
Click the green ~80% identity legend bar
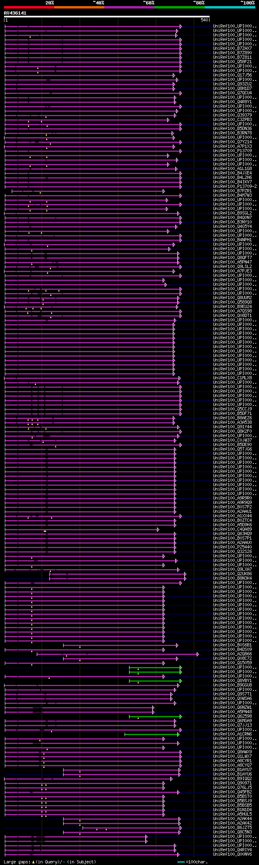[180, 7]
